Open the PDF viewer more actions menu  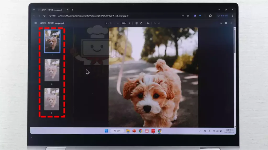231,23
